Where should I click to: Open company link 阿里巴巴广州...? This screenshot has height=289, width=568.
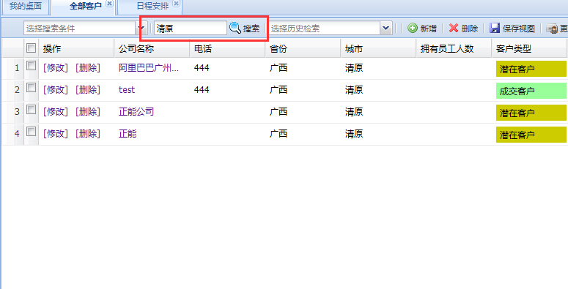149,68
